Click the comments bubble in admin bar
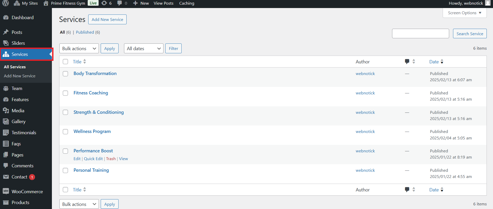The height and width of the screenshot is (209, 493). [x=120, y=3]
